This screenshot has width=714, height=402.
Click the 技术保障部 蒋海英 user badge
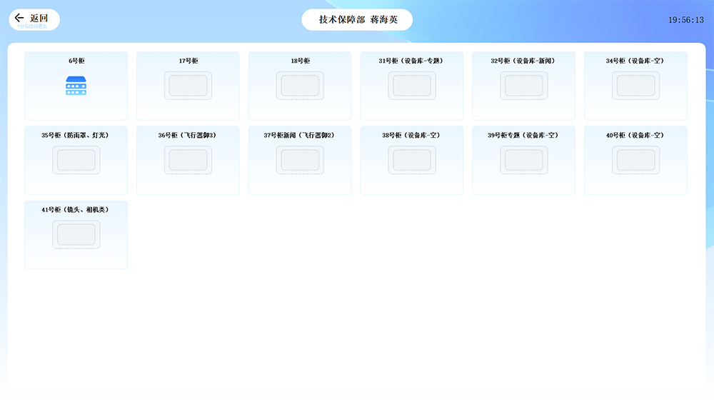[357, 20]
